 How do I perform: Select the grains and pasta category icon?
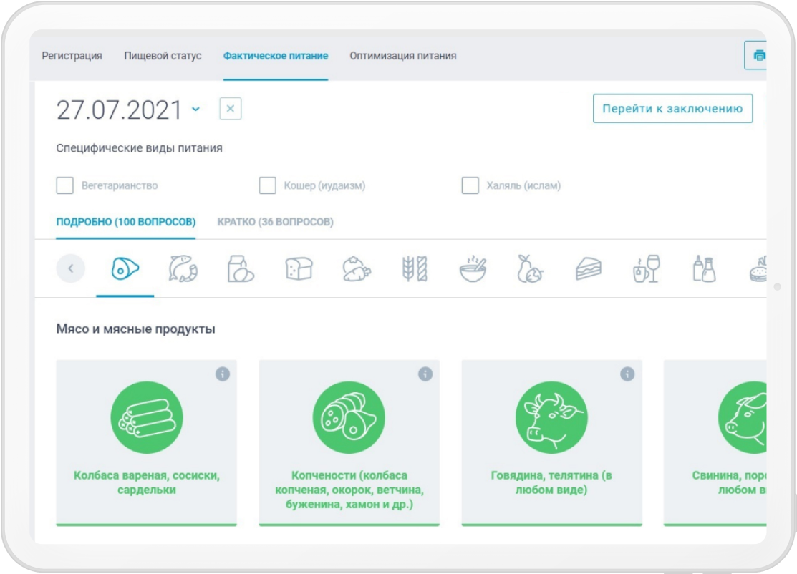click(415, 268)
